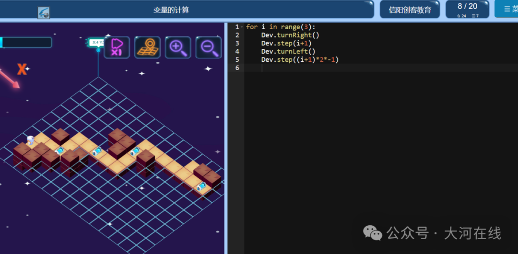Click code line Dev.turnRight()

point(290,35)
